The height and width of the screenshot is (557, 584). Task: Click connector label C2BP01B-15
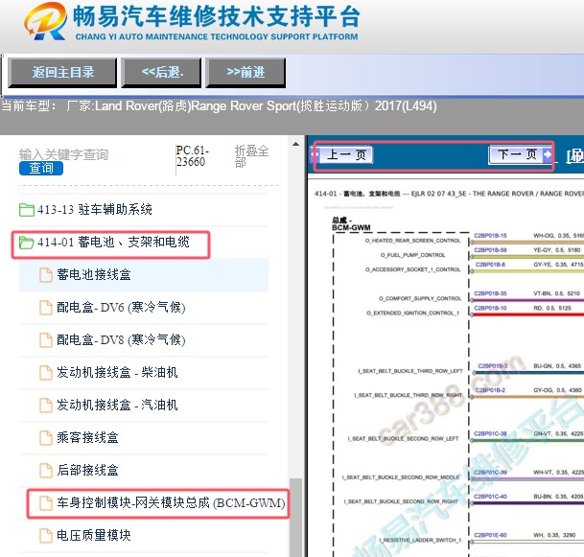(490, 235)
